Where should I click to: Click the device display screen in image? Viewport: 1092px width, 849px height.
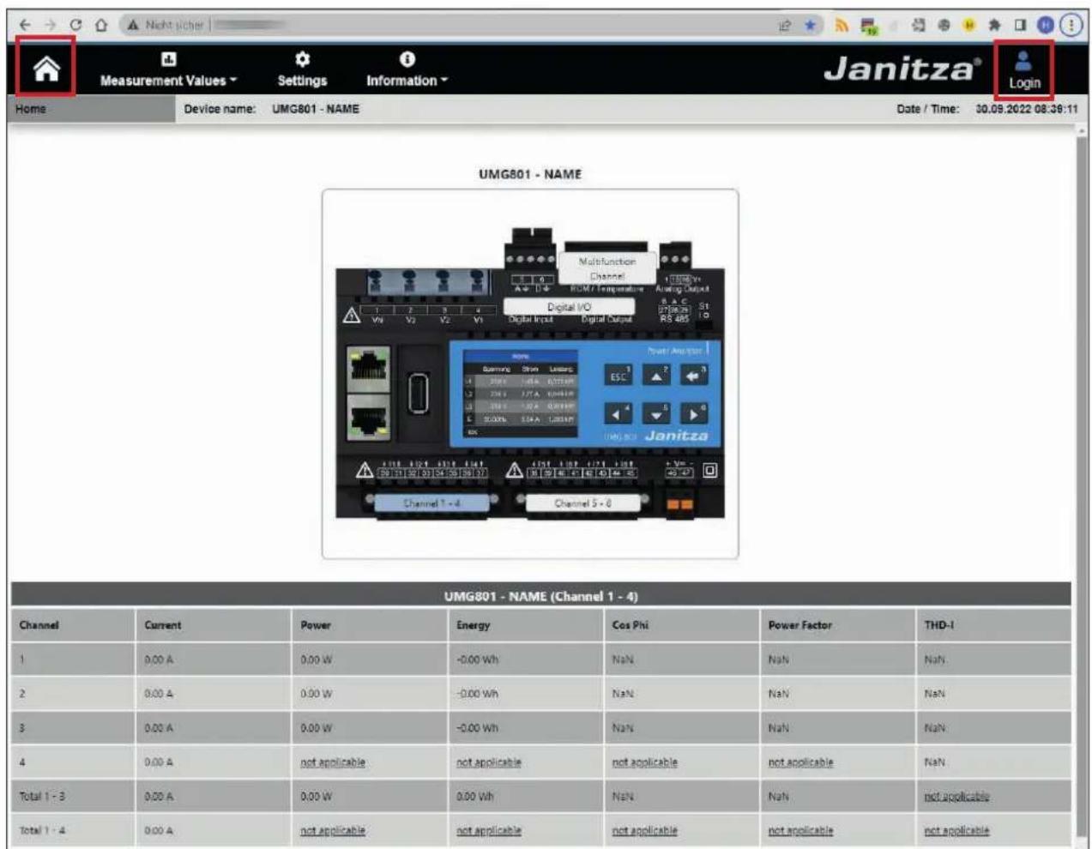pos(520,393)
